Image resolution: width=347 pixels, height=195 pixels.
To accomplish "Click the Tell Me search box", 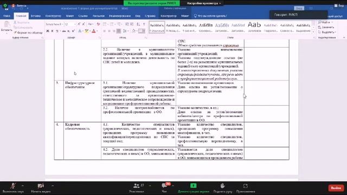I will pos(210,16).
